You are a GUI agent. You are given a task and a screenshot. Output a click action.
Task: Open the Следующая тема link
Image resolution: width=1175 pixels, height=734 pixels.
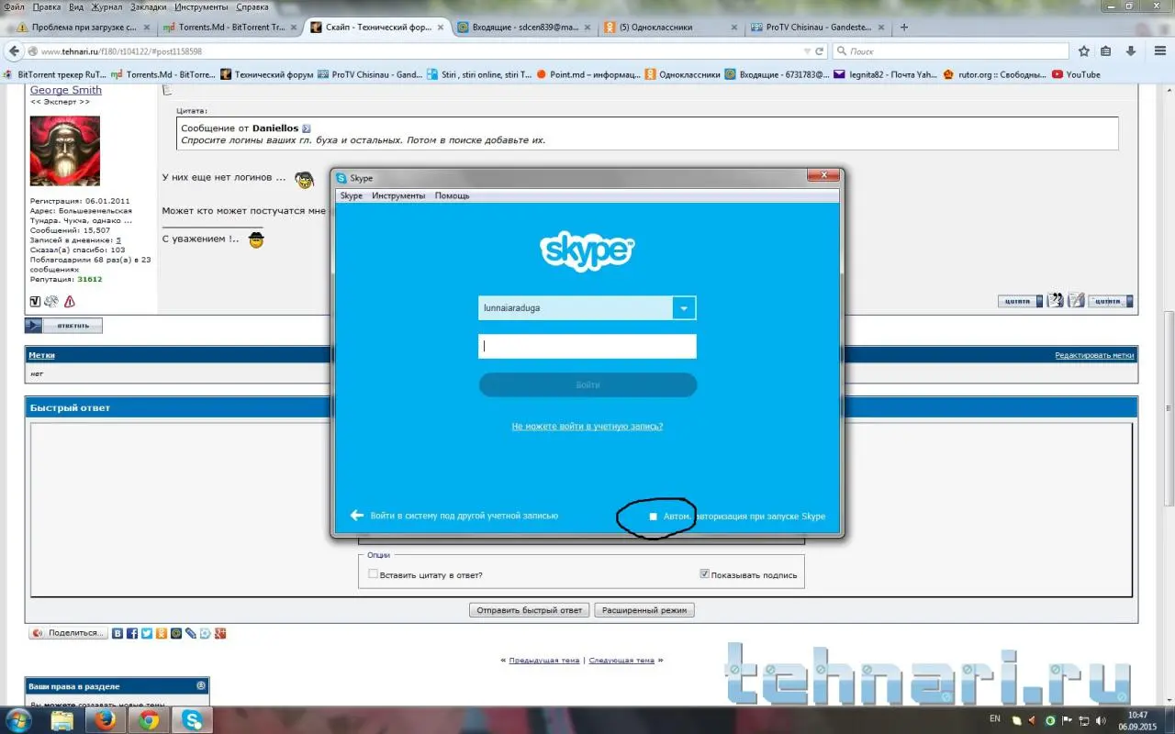pyautogui.click(x=621, y=660)
